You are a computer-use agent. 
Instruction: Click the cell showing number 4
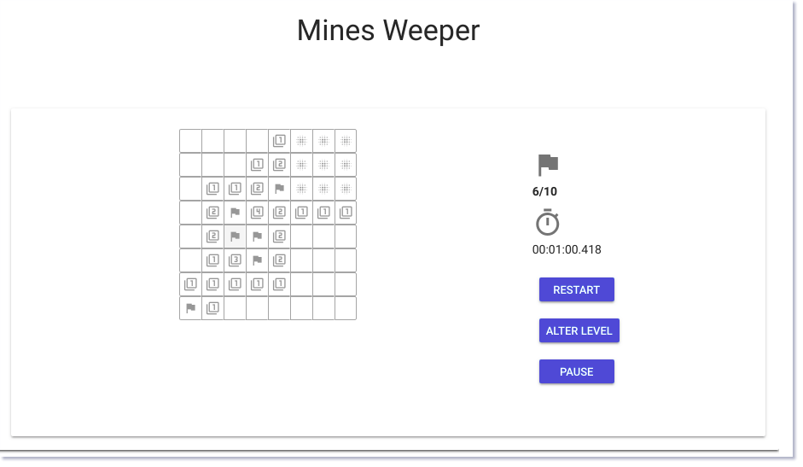(257, 213)
